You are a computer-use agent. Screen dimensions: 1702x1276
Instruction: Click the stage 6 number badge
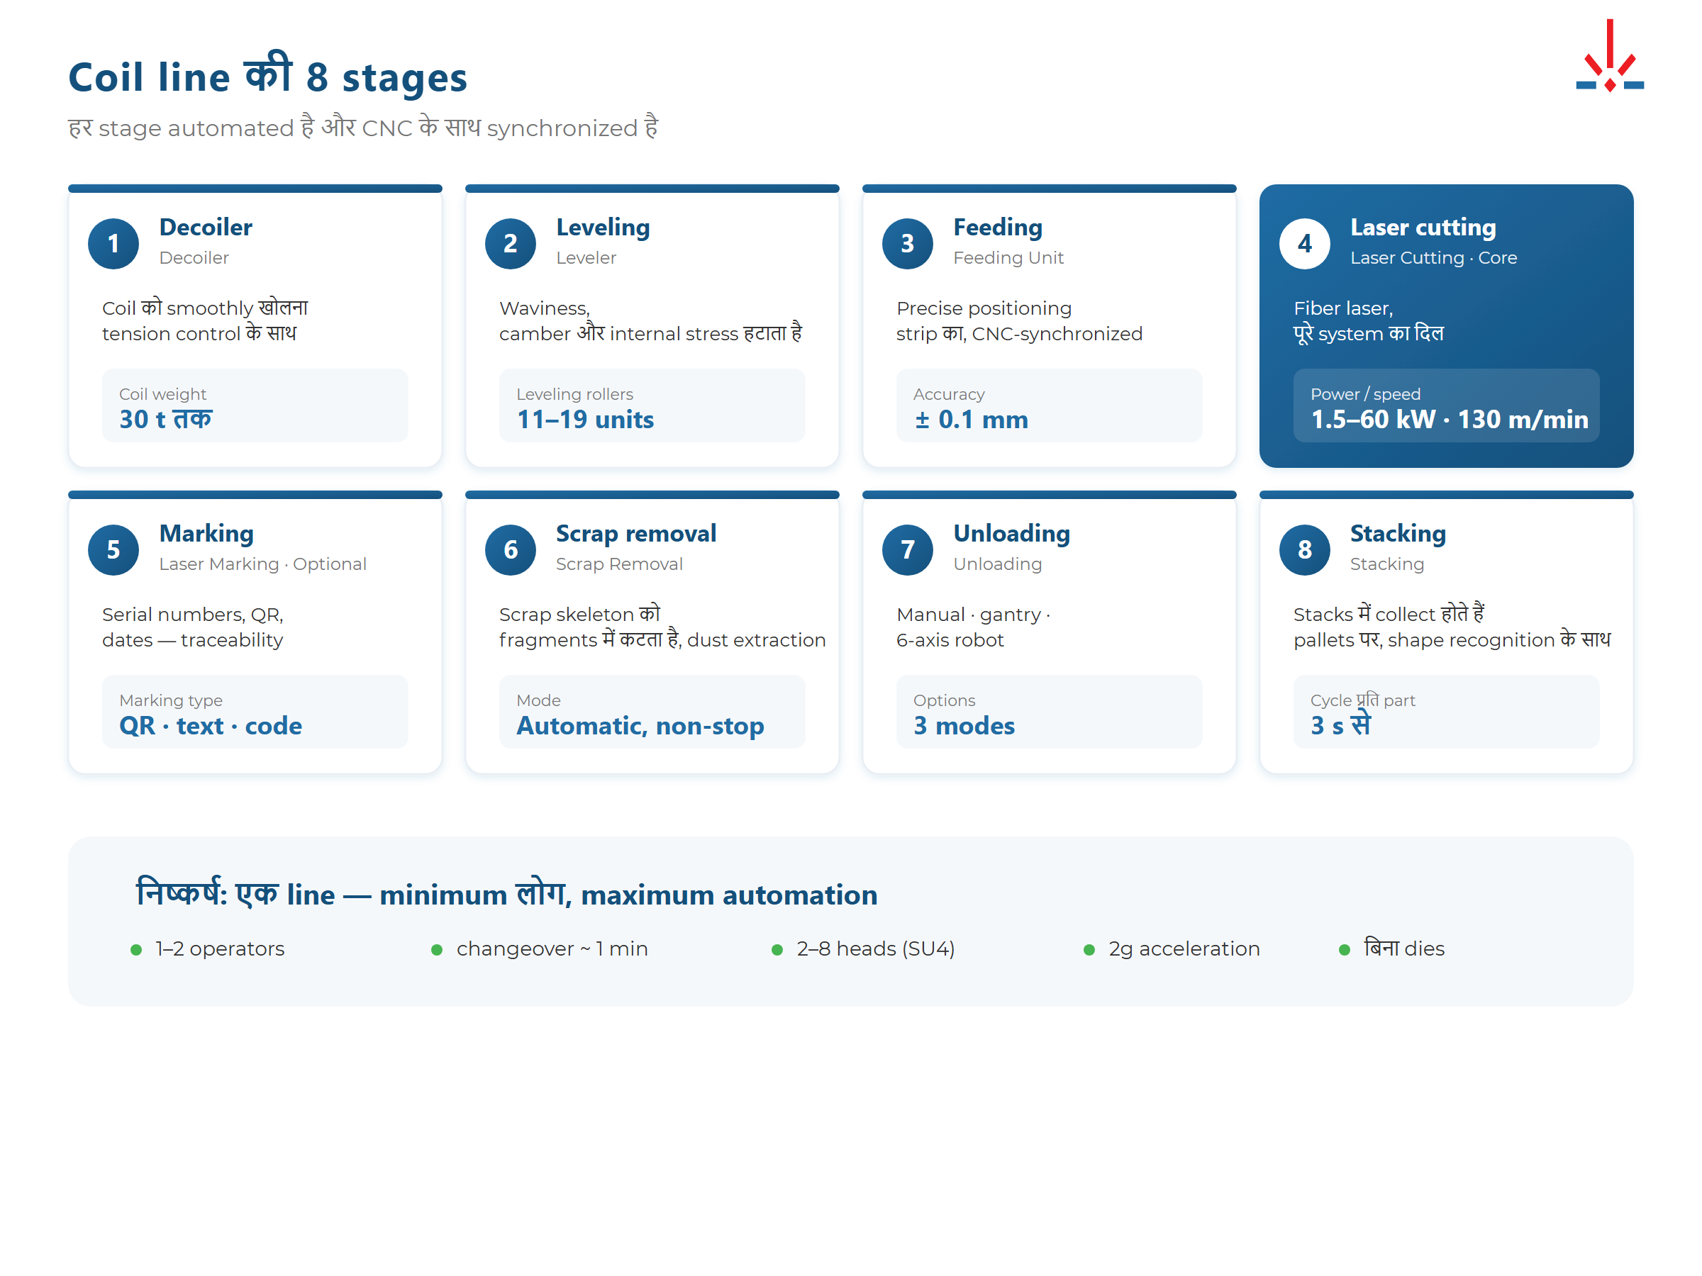click(510, 550)
